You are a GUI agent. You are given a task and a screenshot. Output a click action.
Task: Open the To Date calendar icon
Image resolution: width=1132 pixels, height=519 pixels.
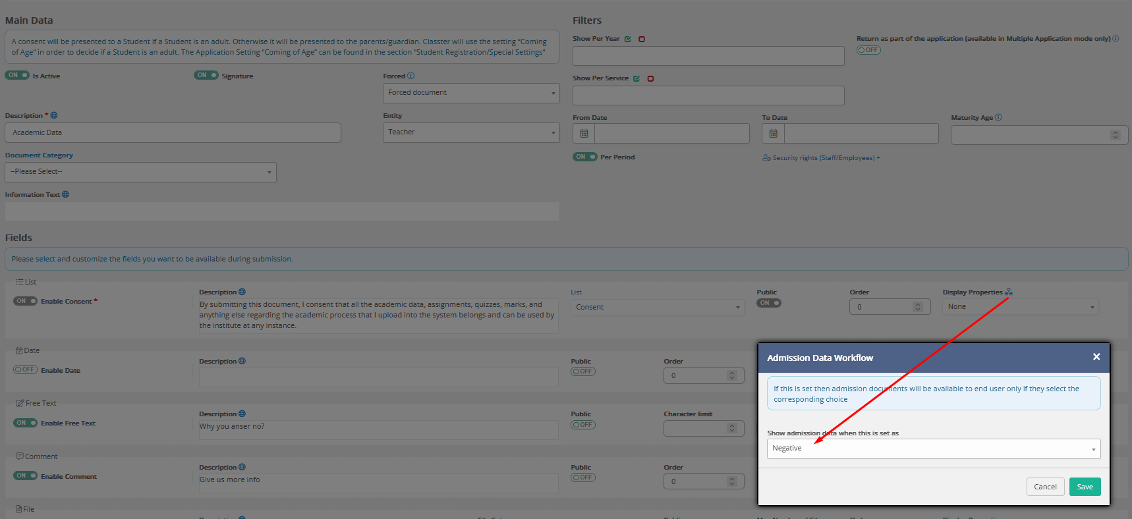(773, 134)
